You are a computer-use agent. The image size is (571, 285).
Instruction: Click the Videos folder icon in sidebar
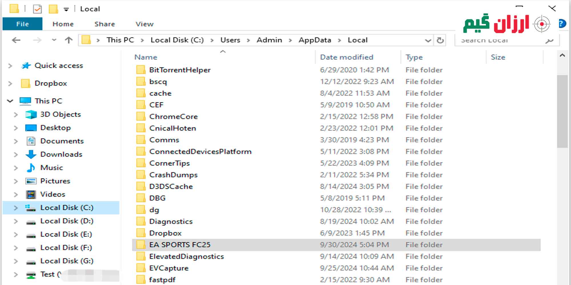[x=31, y=194]
